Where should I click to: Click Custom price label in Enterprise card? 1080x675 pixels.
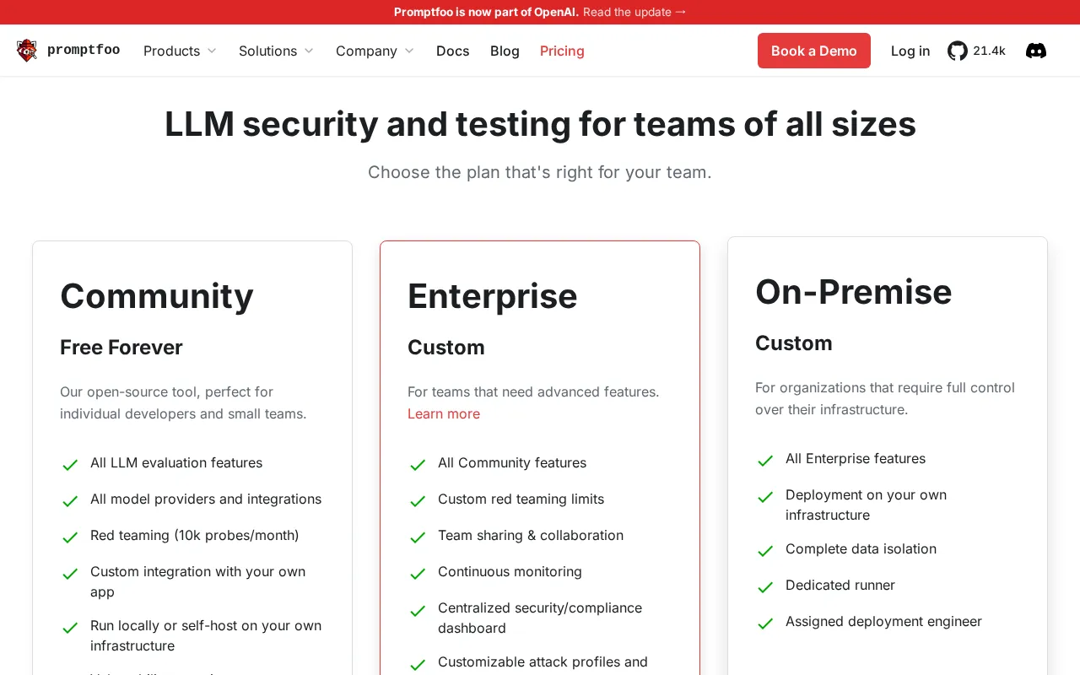446,347
